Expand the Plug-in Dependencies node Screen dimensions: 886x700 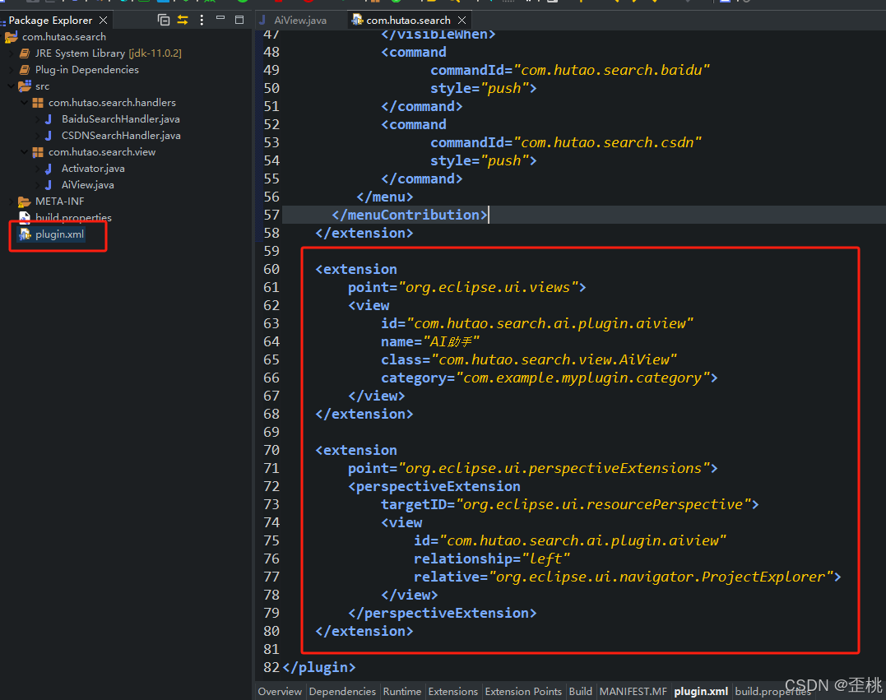click(x=12, y=70)
